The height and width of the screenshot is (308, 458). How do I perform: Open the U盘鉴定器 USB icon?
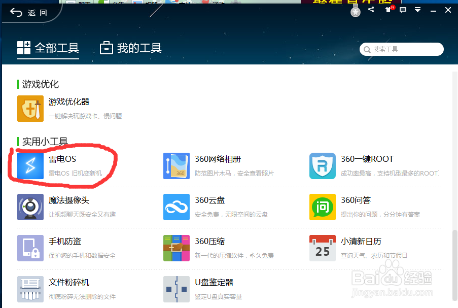pos(177,289)
